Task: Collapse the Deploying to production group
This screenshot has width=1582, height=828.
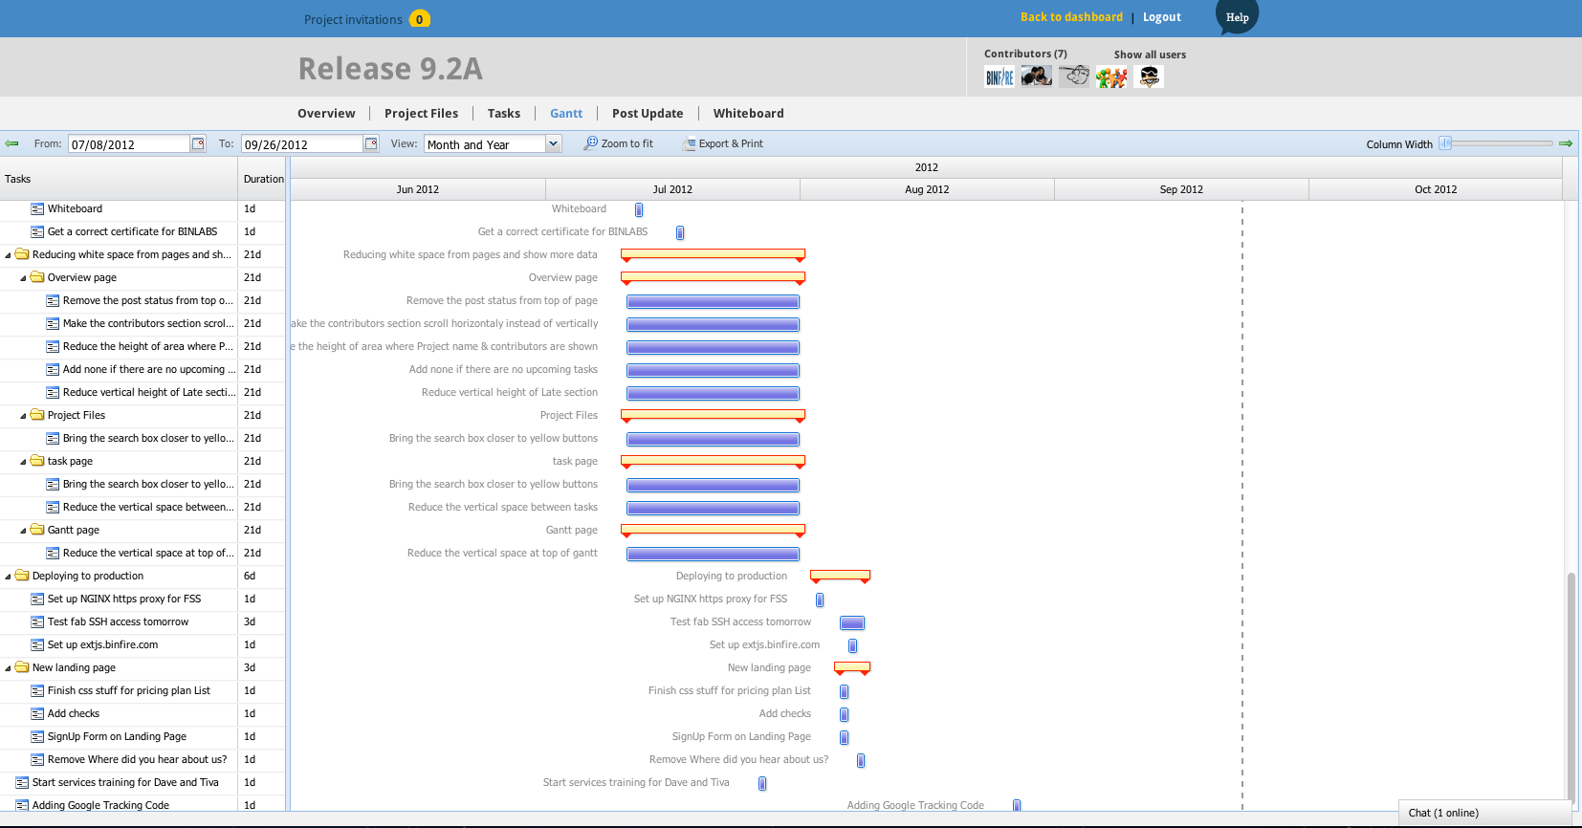Action: click(8, 577)
